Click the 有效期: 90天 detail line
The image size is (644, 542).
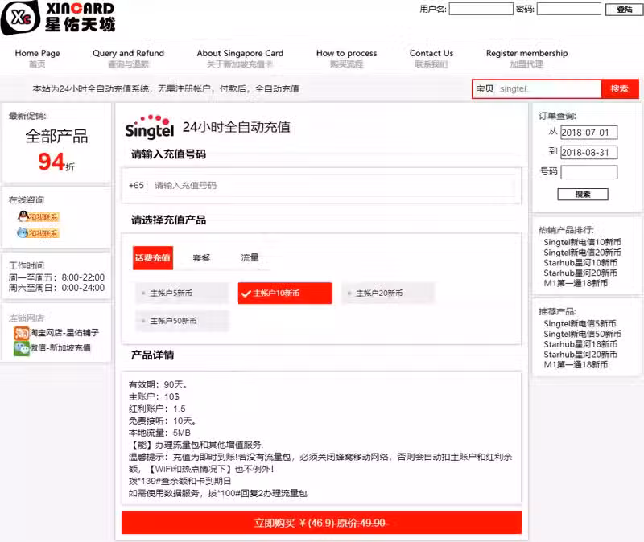click(x=158, y=384)
